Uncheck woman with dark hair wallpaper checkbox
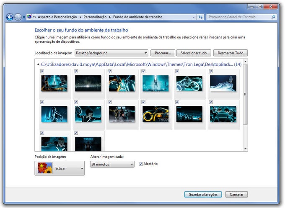 pyautogui.click(x=76, y=102)
